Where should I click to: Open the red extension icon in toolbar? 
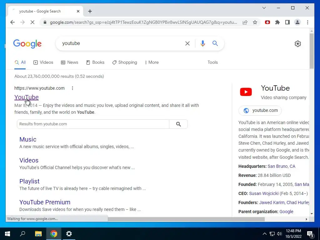click(x=267, y=22)
